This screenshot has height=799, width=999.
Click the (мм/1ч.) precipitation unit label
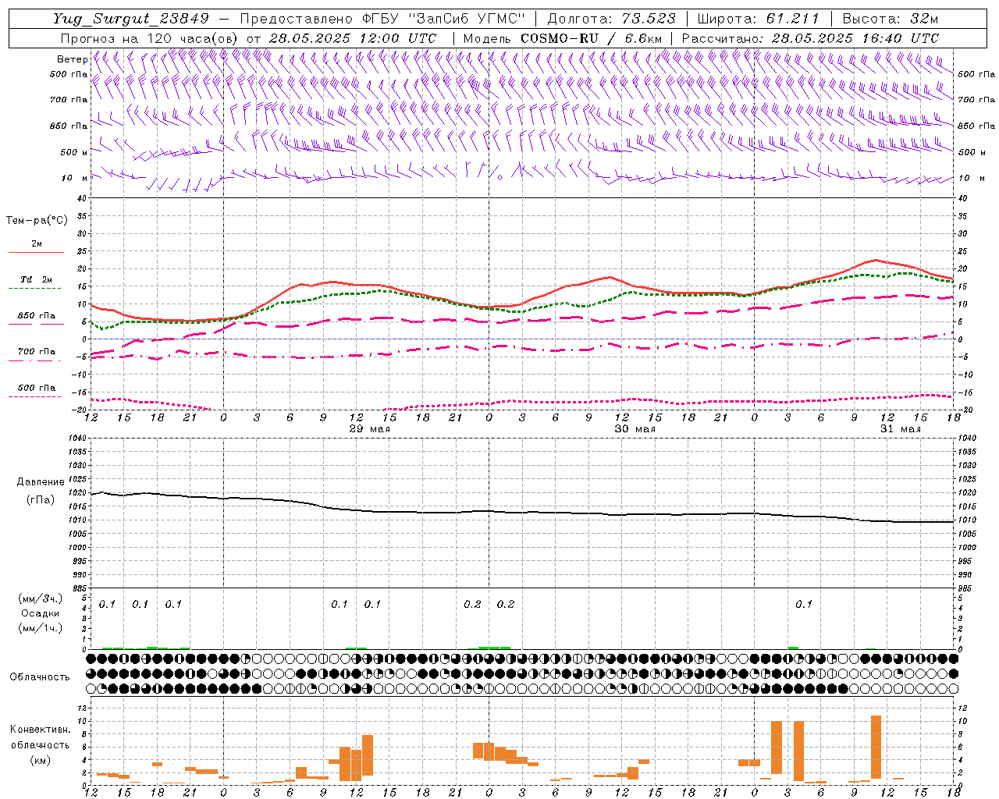pos(40,628)
